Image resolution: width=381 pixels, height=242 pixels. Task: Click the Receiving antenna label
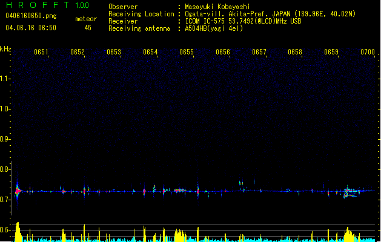pyautogui.click(x=139, y=28)
